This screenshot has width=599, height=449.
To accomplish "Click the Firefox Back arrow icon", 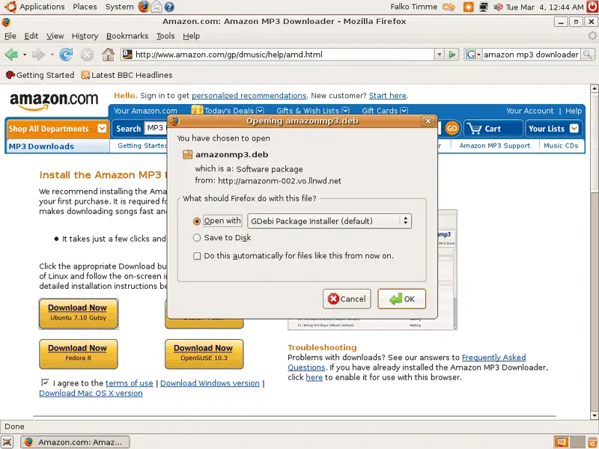I will pos(11,55).
